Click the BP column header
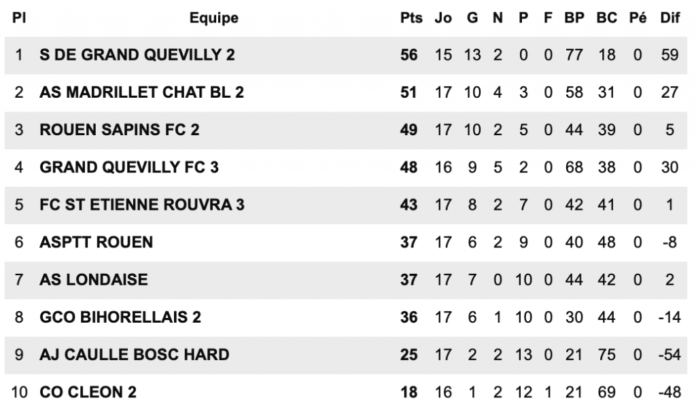Viewport: 696px width, 411px height. (x=574, y=18)
